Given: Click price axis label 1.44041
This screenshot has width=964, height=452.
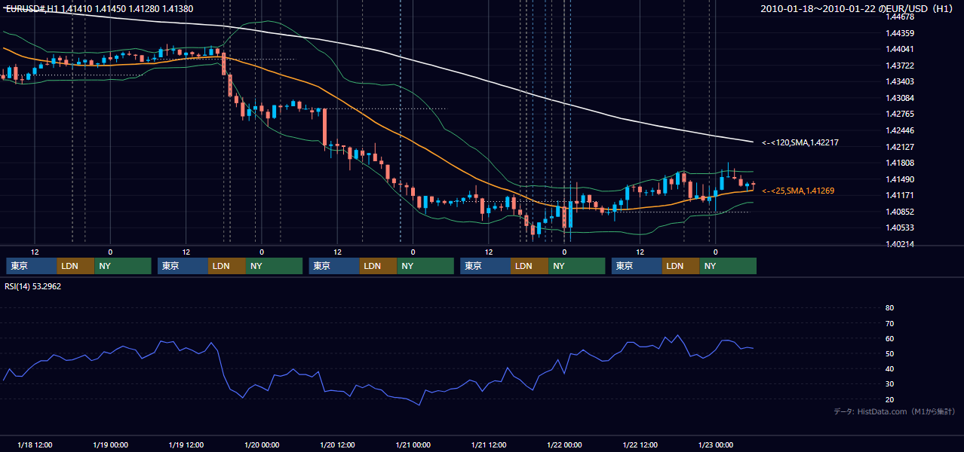Looking at the screenshot, I should 899,49.
